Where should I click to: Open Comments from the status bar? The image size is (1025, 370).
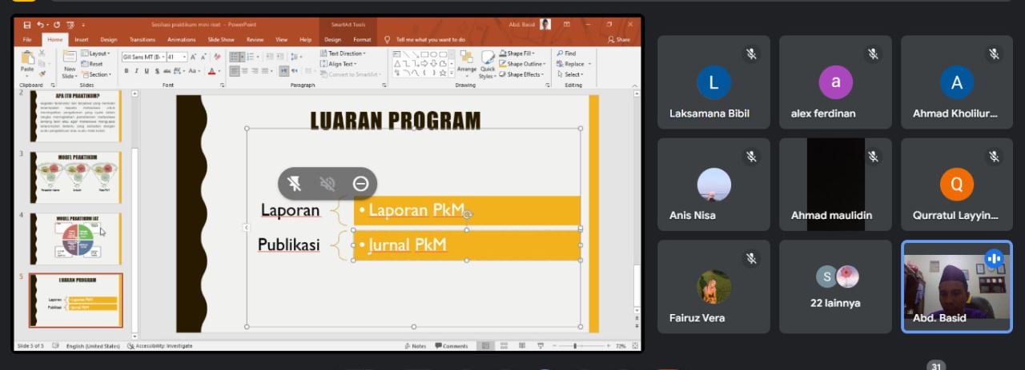452,346
